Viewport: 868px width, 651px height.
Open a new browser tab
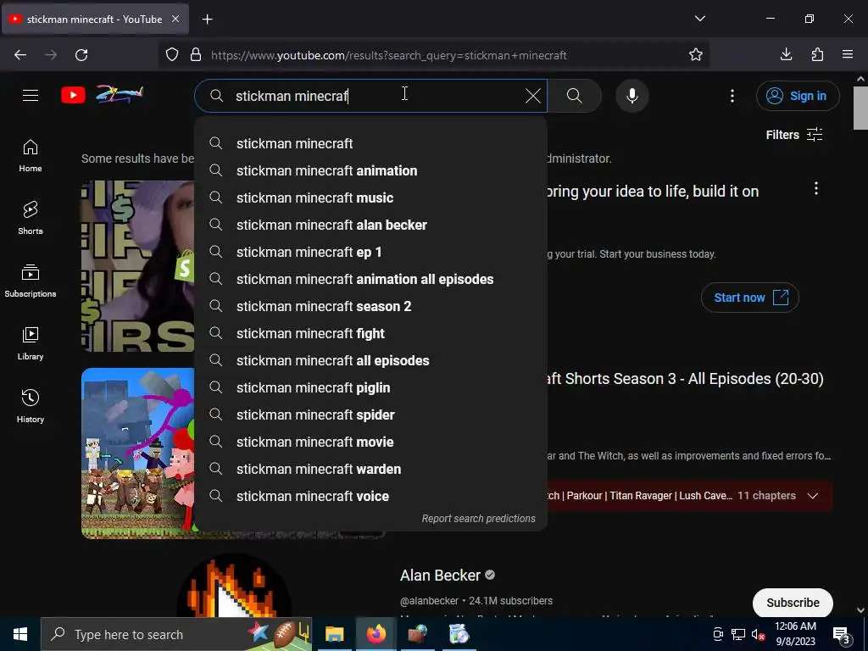[x=207, y=19]
